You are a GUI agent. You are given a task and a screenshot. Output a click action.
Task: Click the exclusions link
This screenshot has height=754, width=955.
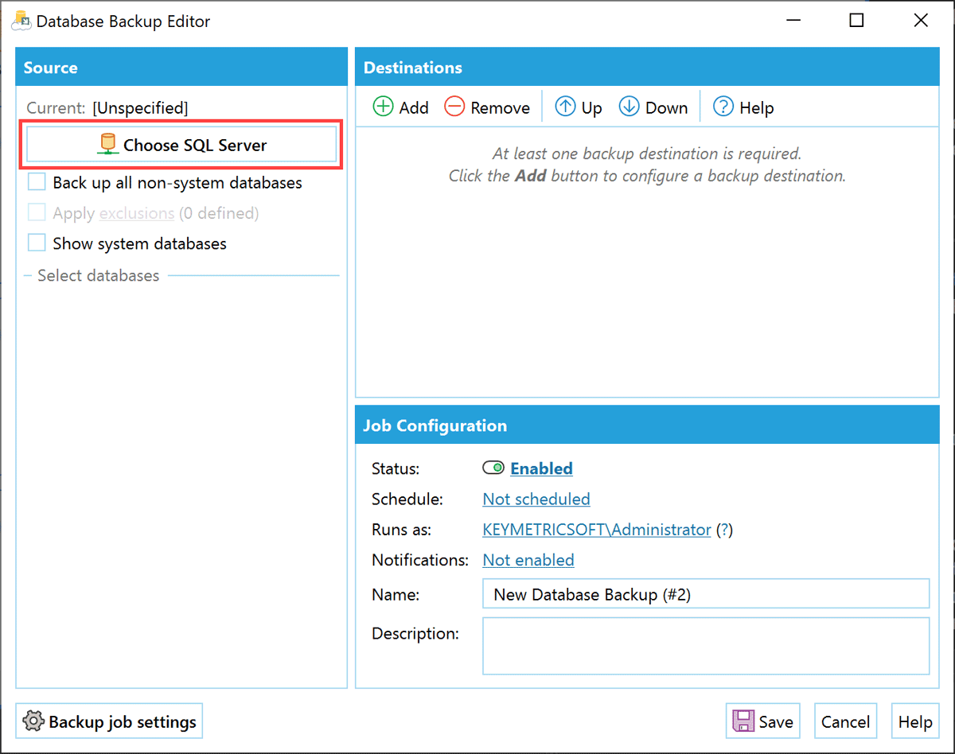137,213
